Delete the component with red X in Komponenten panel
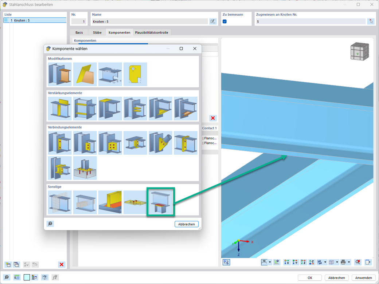This screenshot has width=379, height=284. [x=213, y=118]
